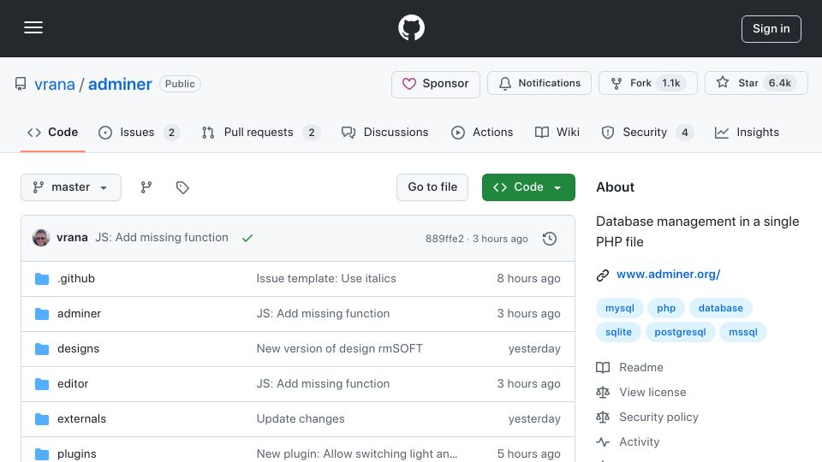The width and height of the screenshot is (822, 462).
Task: View all branches via the branch icon
Action: (146, 187)
